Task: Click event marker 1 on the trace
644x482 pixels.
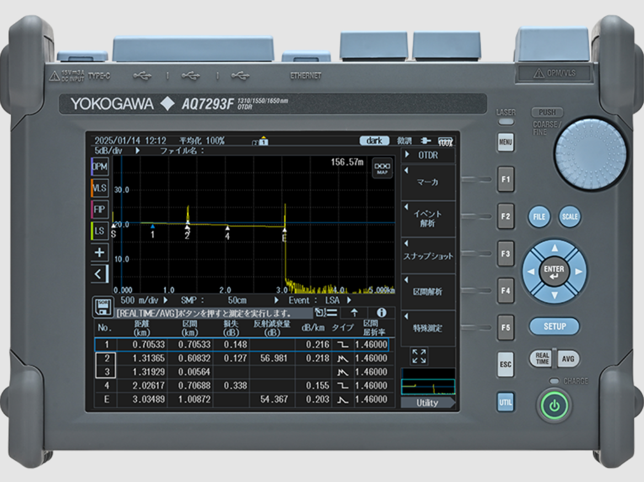Action: [x=152, y=232]
